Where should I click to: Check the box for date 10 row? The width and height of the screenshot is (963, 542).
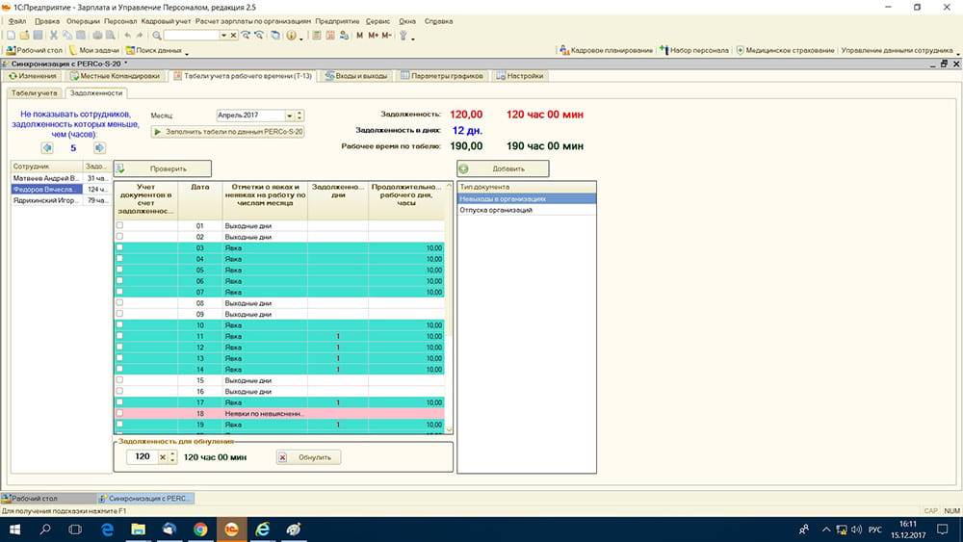point(119,325)
